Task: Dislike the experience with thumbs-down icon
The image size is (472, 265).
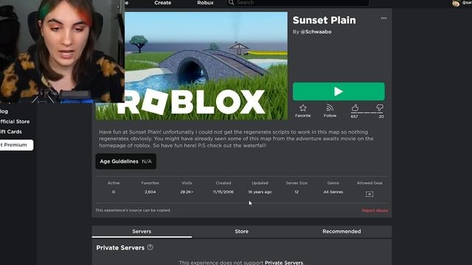Action: (x=380, y=107)
